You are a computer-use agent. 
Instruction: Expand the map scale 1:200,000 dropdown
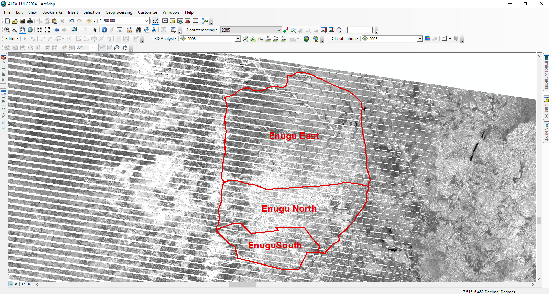[x=146, y=21]
